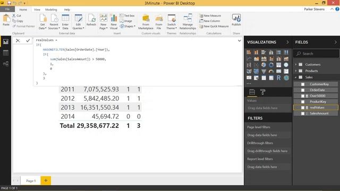Click the Publish button
Image resolution: width=340 pixels, height=191 pixels.
point(236,20)
